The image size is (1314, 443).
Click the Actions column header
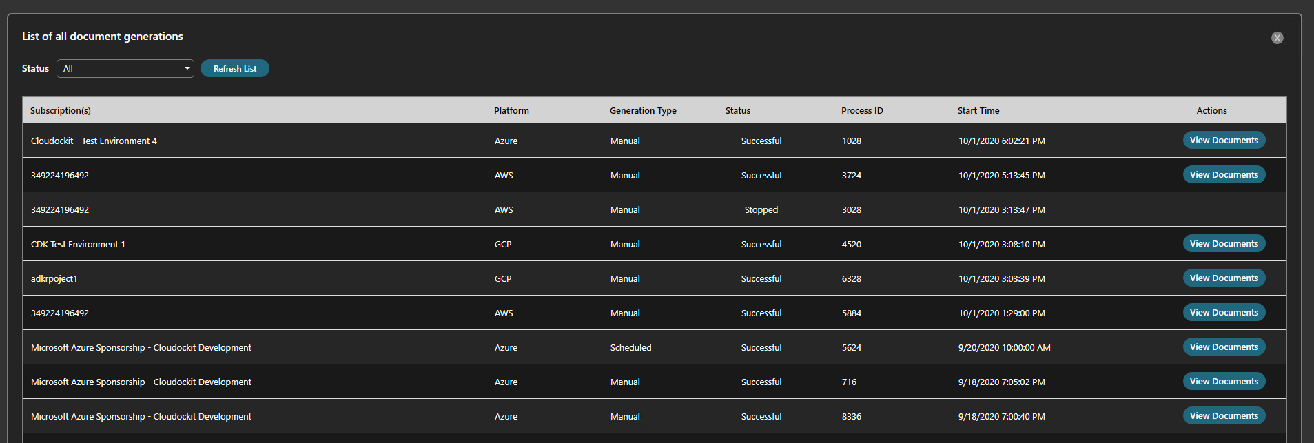pos(1211,110)
